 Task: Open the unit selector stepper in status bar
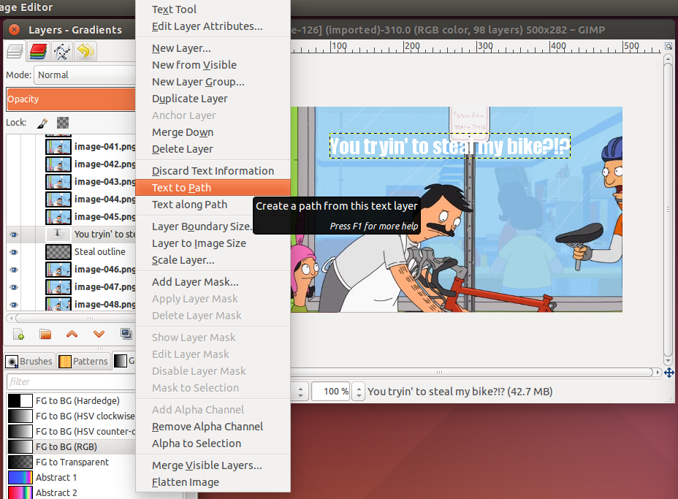(300, 392)
